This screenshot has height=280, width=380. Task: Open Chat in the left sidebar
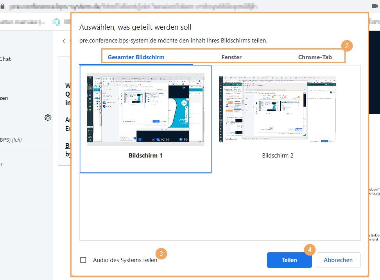coord(5,59)
